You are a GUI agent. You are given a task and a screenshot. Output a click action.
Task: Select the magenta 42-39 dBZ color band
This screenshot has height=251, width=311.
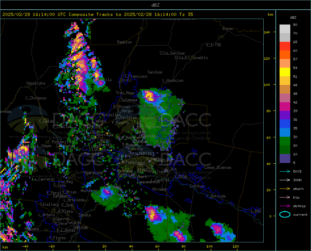[x=285, y=107]
